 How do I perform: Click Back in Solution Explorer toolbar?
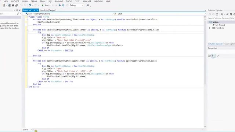tap(210, 14)
